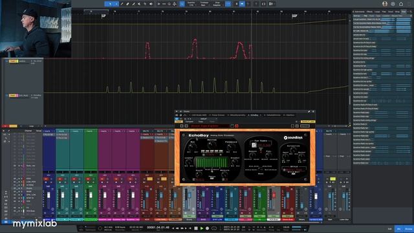The image size is (414, 233).
Task: Switch to the EchoBoy insert tab
Action: tap(254, 115)
